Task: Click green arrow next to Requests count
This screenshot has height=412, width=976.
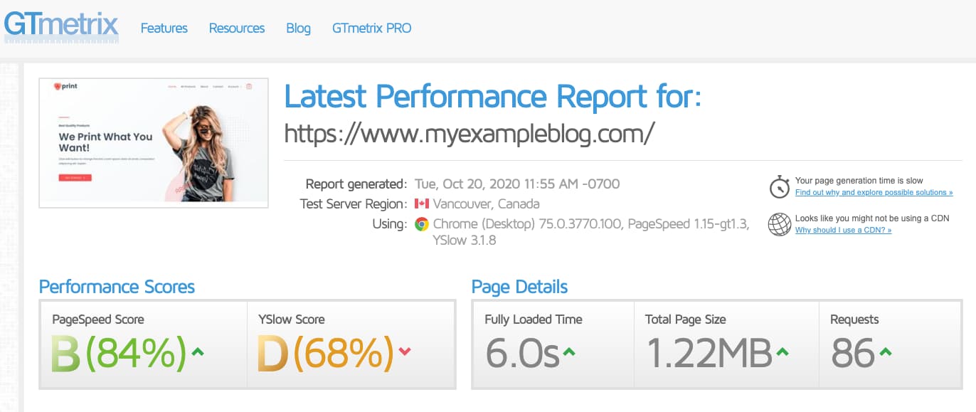Action: (886, 352)
